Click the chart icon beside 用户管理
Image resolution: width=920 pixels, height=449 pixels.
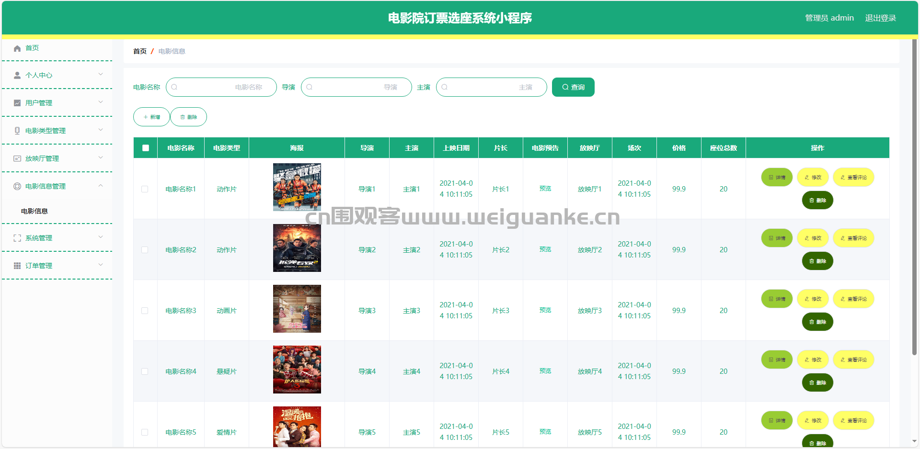coord(17,103)
